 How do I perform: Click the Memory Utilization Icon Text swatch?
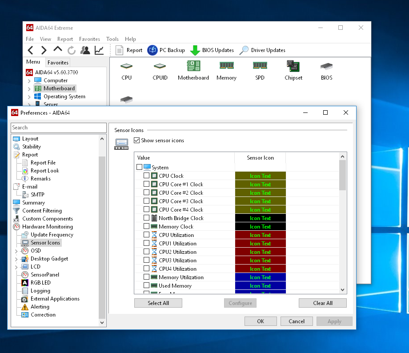click(261, 277)
